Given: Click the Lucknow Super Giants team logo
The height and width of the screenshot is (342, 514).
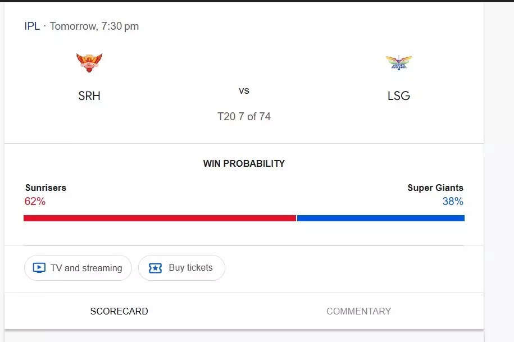Looking at the screenshot, I should pos(399,62).
